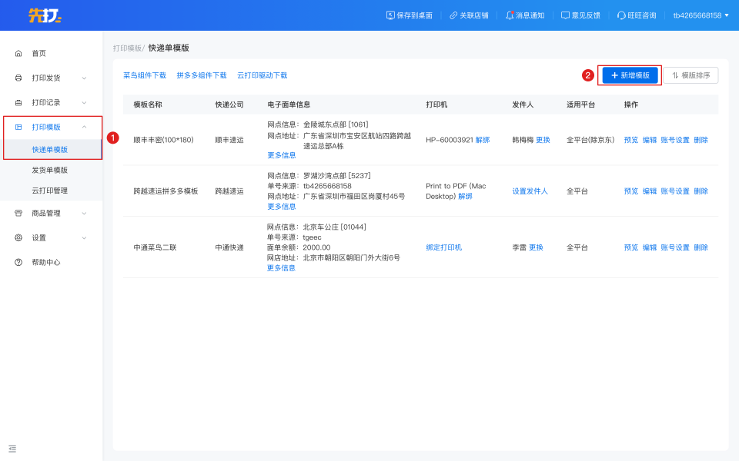Screen dimensions: 739x461
Task: Click the home icon in sidebar
Action: pyautogui.click(x=18, y=54)
